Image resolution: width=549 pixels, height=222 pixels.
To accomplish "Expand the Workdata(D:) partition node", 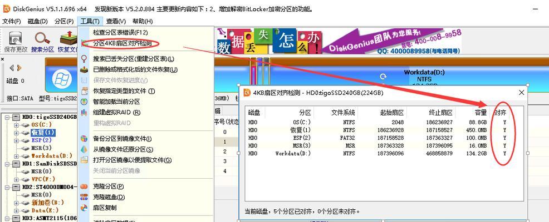I will click(16, 156).
